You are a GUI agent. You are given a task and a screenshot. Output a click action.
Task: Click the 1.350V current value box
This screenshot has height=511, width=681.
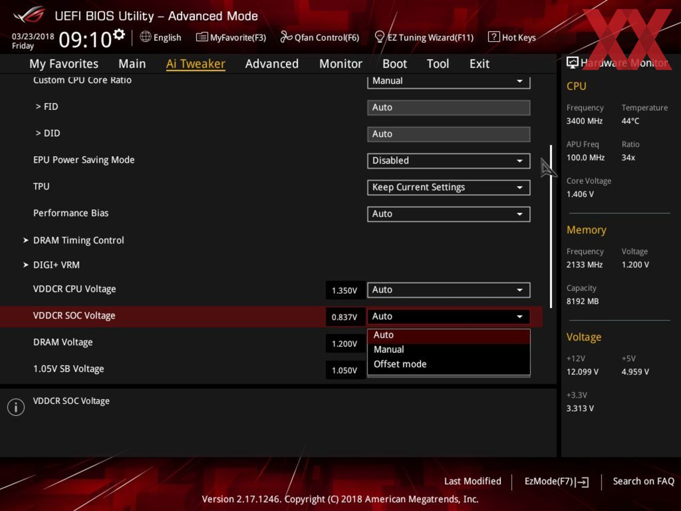tap(345, 291)
